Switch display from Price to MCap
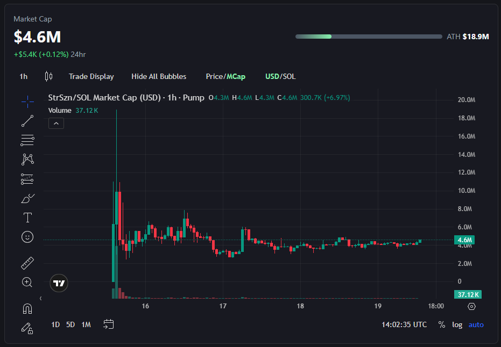Image resolution: width=501 pixels, height=347 pixels. [235, 76]
